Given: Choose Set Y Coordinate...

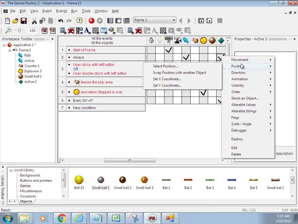Looking at the screenshot, I should pos(182,85).
